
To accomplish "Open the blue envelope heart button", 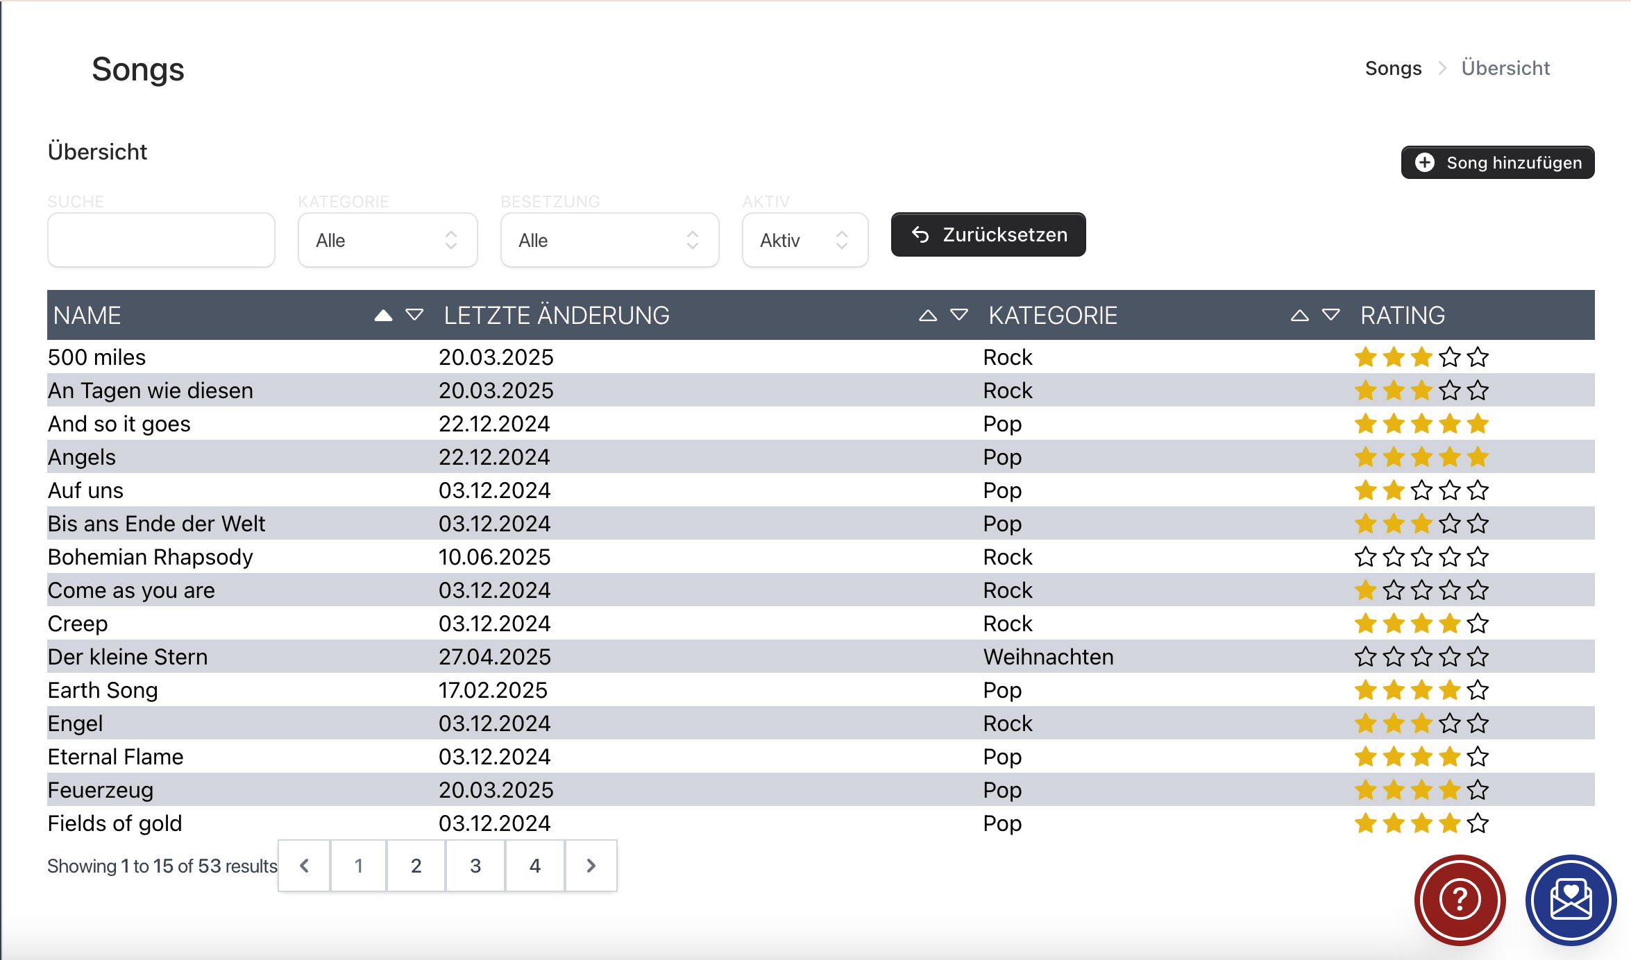I will [x=1571, y=900].
